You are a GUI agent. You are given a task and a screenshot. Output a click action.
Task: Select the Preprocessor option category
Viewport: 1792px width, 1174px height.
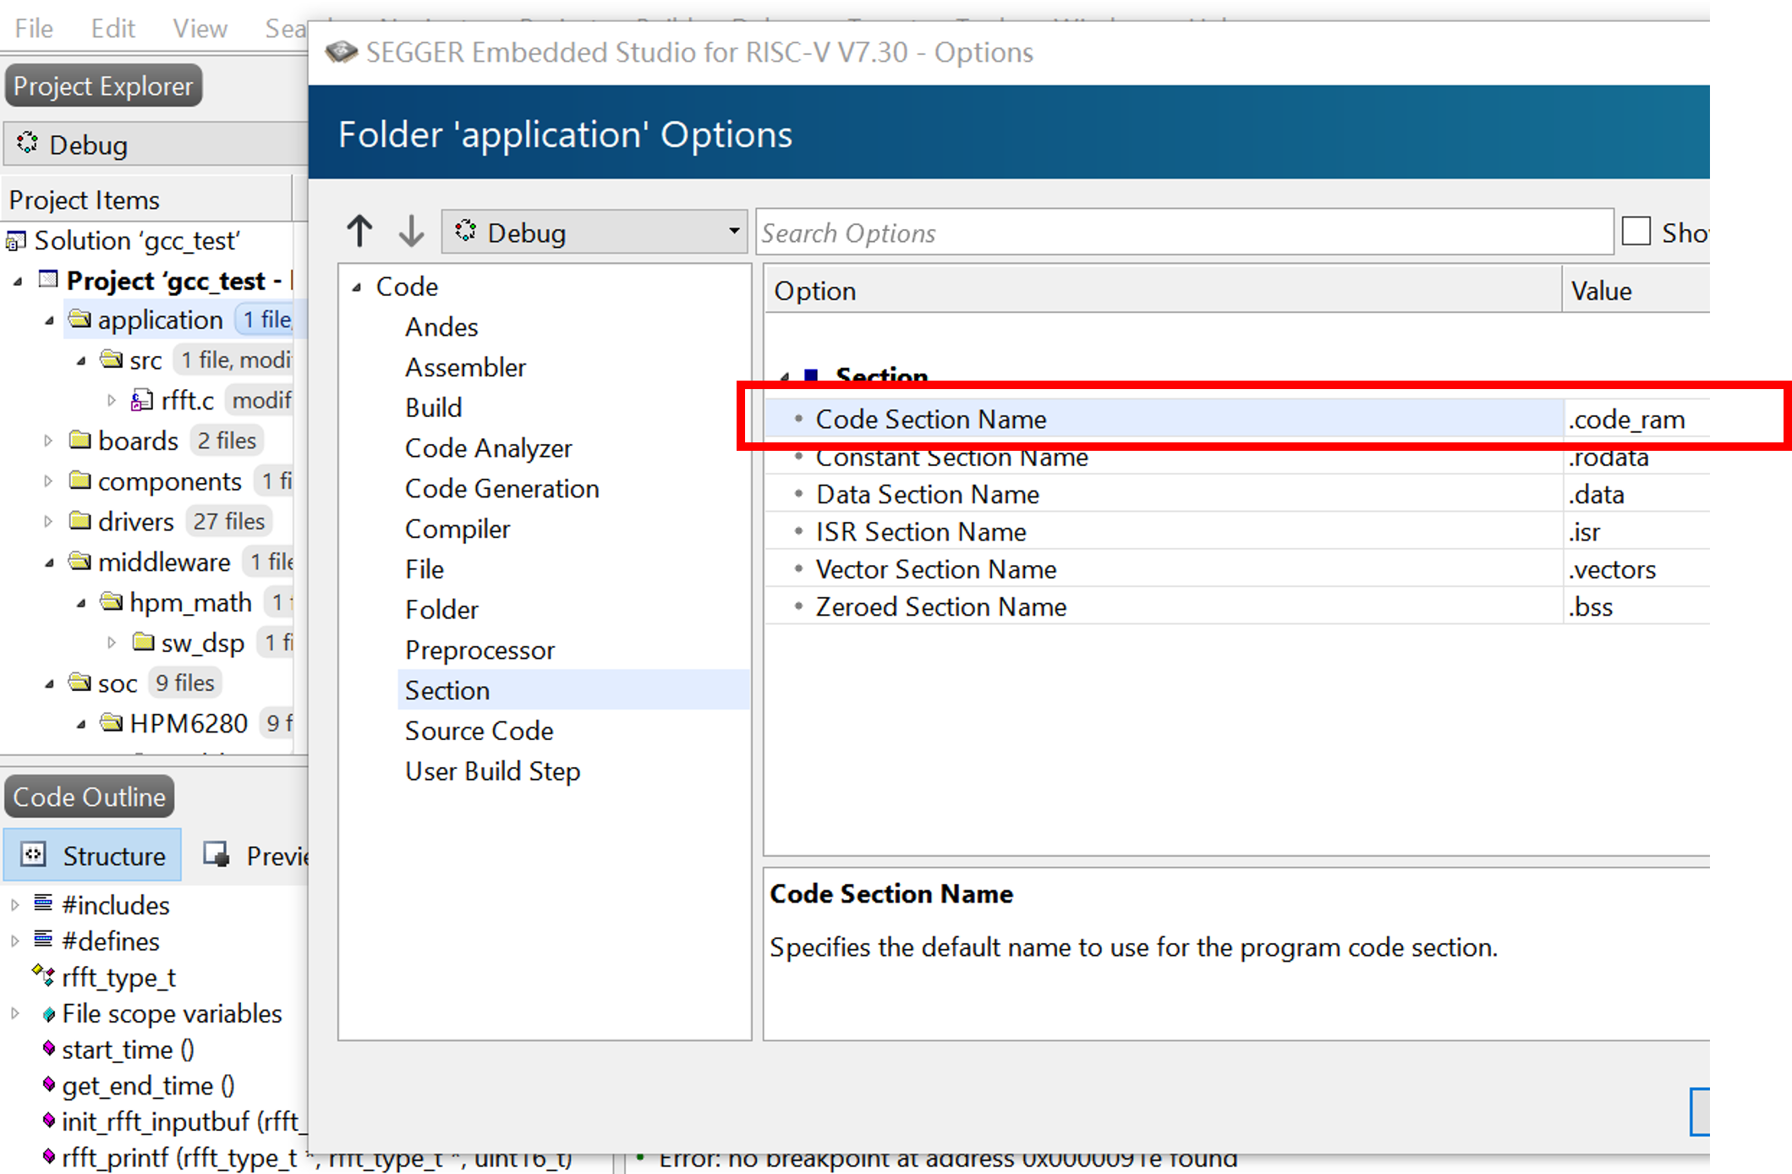point(480,650)
